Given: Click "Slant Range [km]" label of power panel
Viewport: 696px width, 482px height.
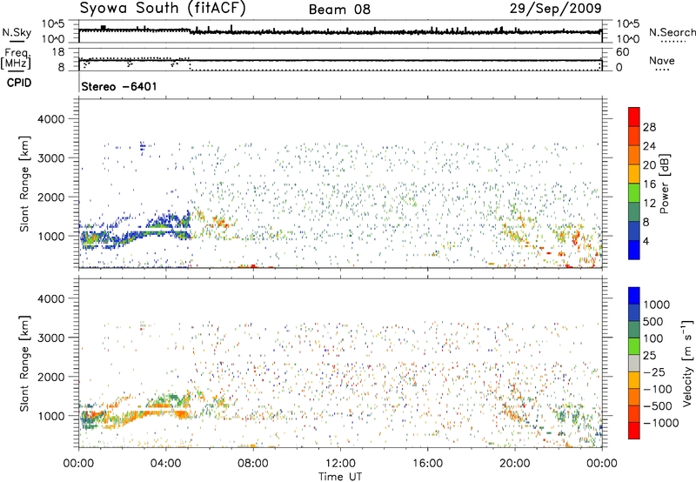Looking at the screenshot, I should (x=24, y=184).
